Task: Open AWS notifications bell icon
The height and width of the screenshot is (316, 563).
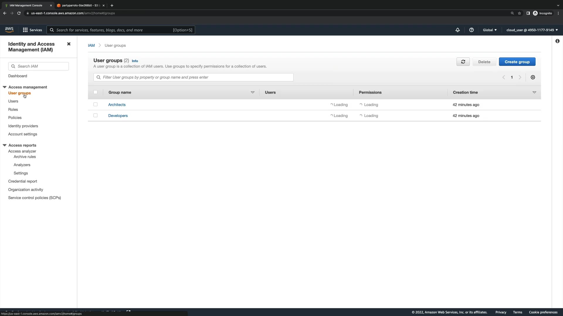Action: [x=457, y=30]
